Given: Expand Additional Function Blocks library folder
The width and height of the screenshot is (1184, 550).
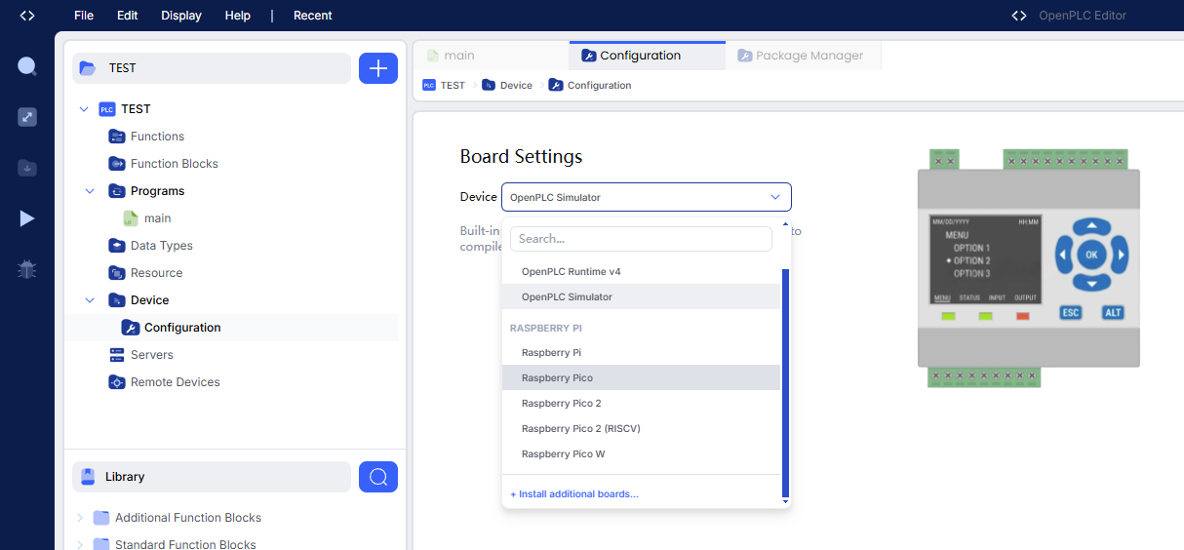Looking at the screenshot, I should [80, 518].
